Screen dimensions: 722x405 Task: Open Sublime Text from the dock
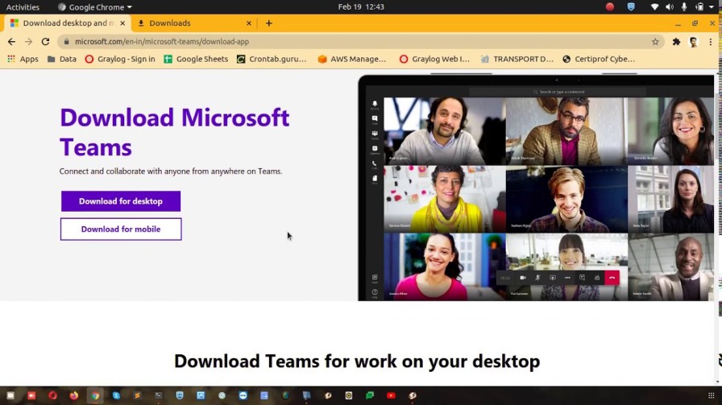pyautogui.click(x=137, y=395)
